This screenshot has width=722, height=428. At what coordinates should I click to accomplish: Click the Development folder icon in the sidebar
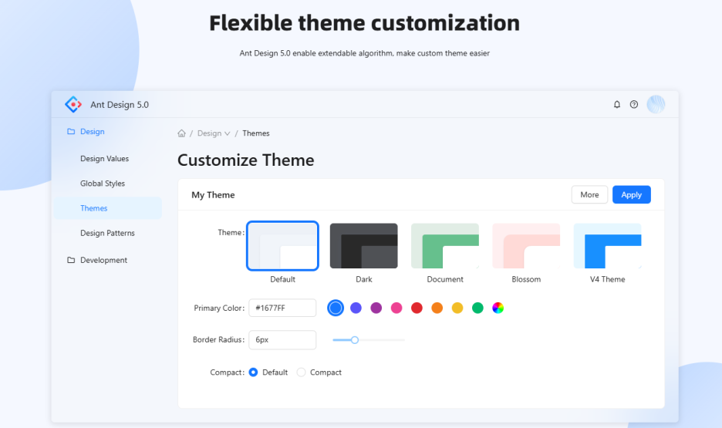pos(71,260)
